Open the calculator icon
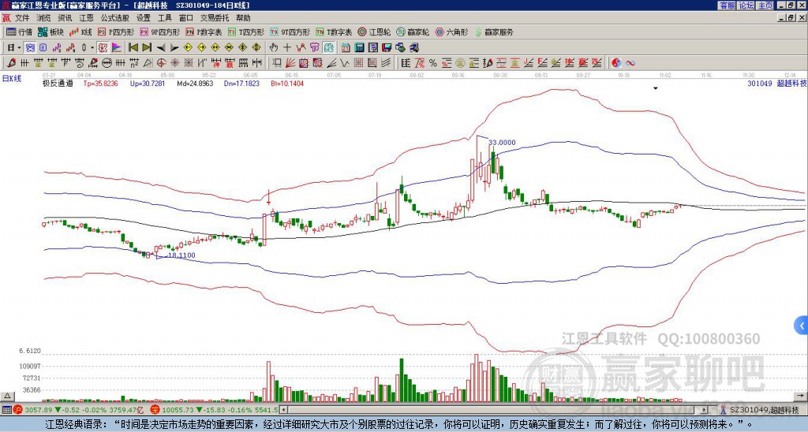The width and height of the screenshot is (808, 432). pos(360,48)
